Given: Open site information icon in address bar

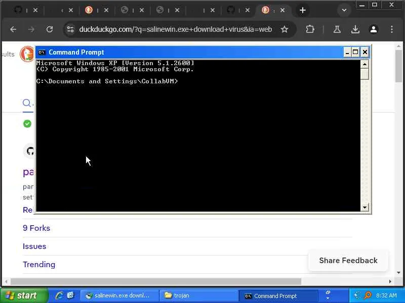Looking at the screenshot, I should (x=70, y=29).
